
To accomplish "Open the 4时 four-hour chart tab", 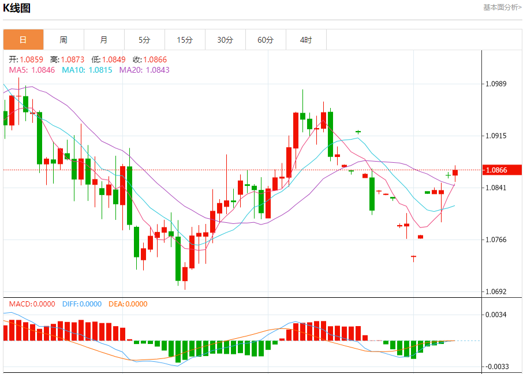I will (x=306, y=40).
